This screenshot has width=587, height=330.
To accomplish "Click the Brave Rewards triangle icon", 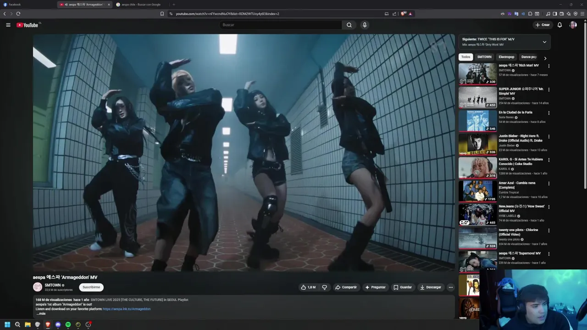I will coord(410,14).
